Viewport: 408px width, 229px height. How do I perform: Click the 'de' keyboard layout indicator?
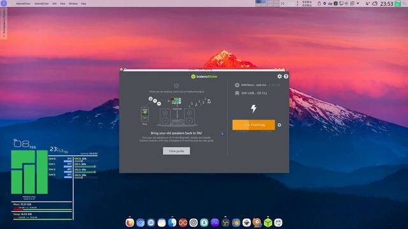(x=330, y=4)
